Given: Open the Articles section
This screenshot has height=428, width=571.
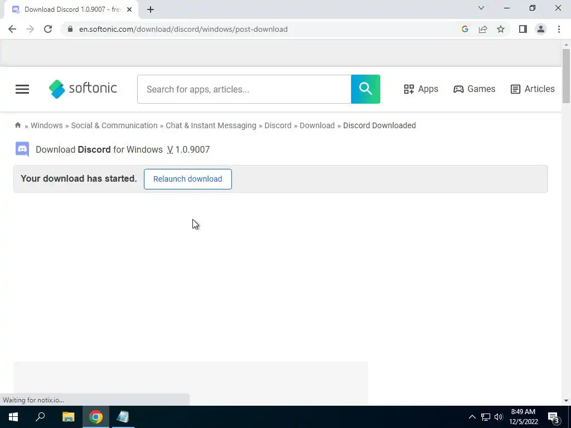Looking at the screenshot, I should [533, 89].
